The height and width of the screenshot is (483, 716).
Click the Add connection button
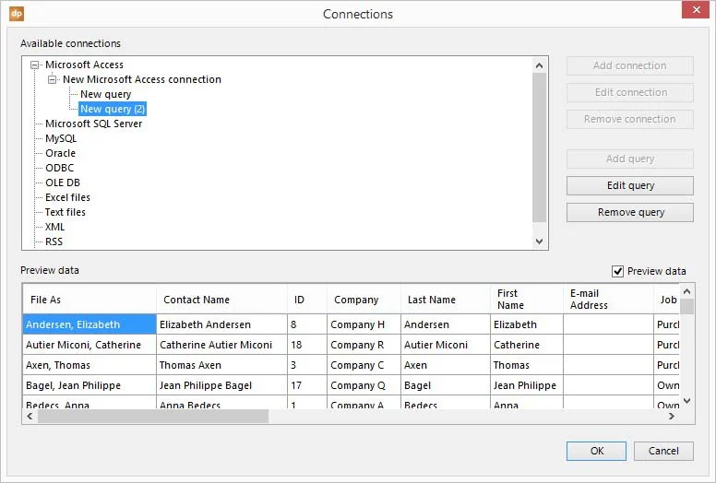pyautogui.click(x=629, y=65)
